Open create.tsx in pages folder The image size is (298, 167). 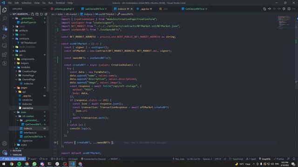27,100
